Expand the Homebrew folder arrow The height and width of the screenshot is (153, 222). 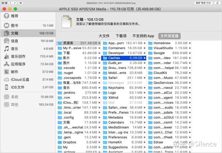(x=190, y=43)
